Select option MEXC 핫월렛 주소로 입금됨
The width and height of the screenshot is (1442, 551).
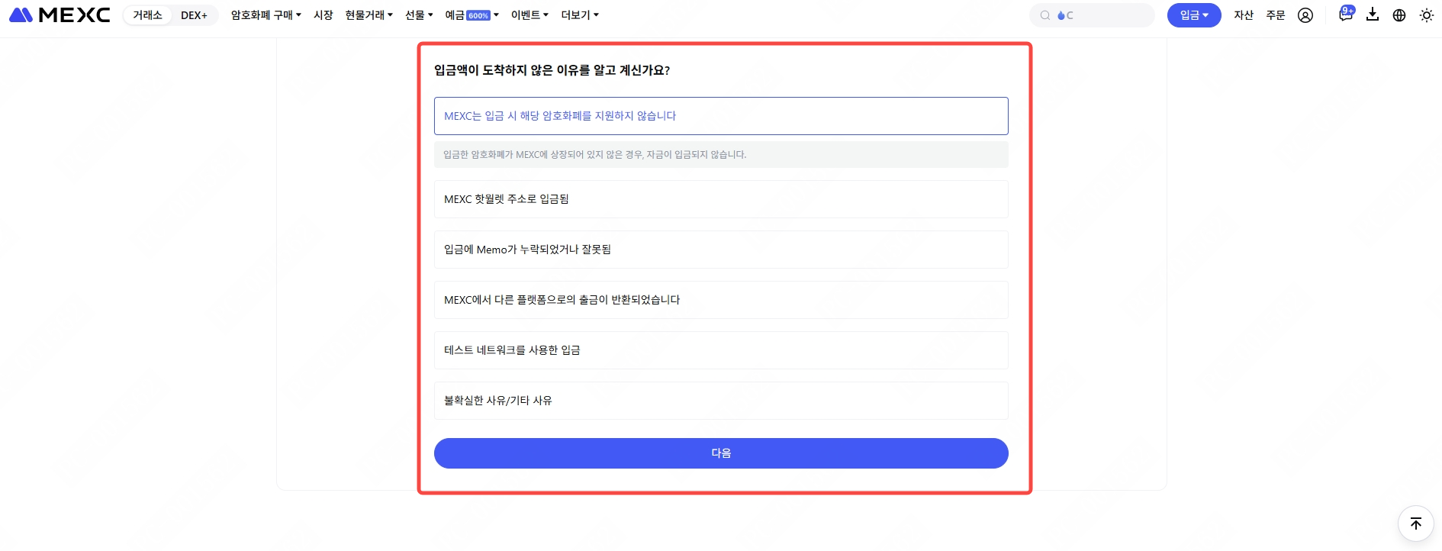point(721,199)
